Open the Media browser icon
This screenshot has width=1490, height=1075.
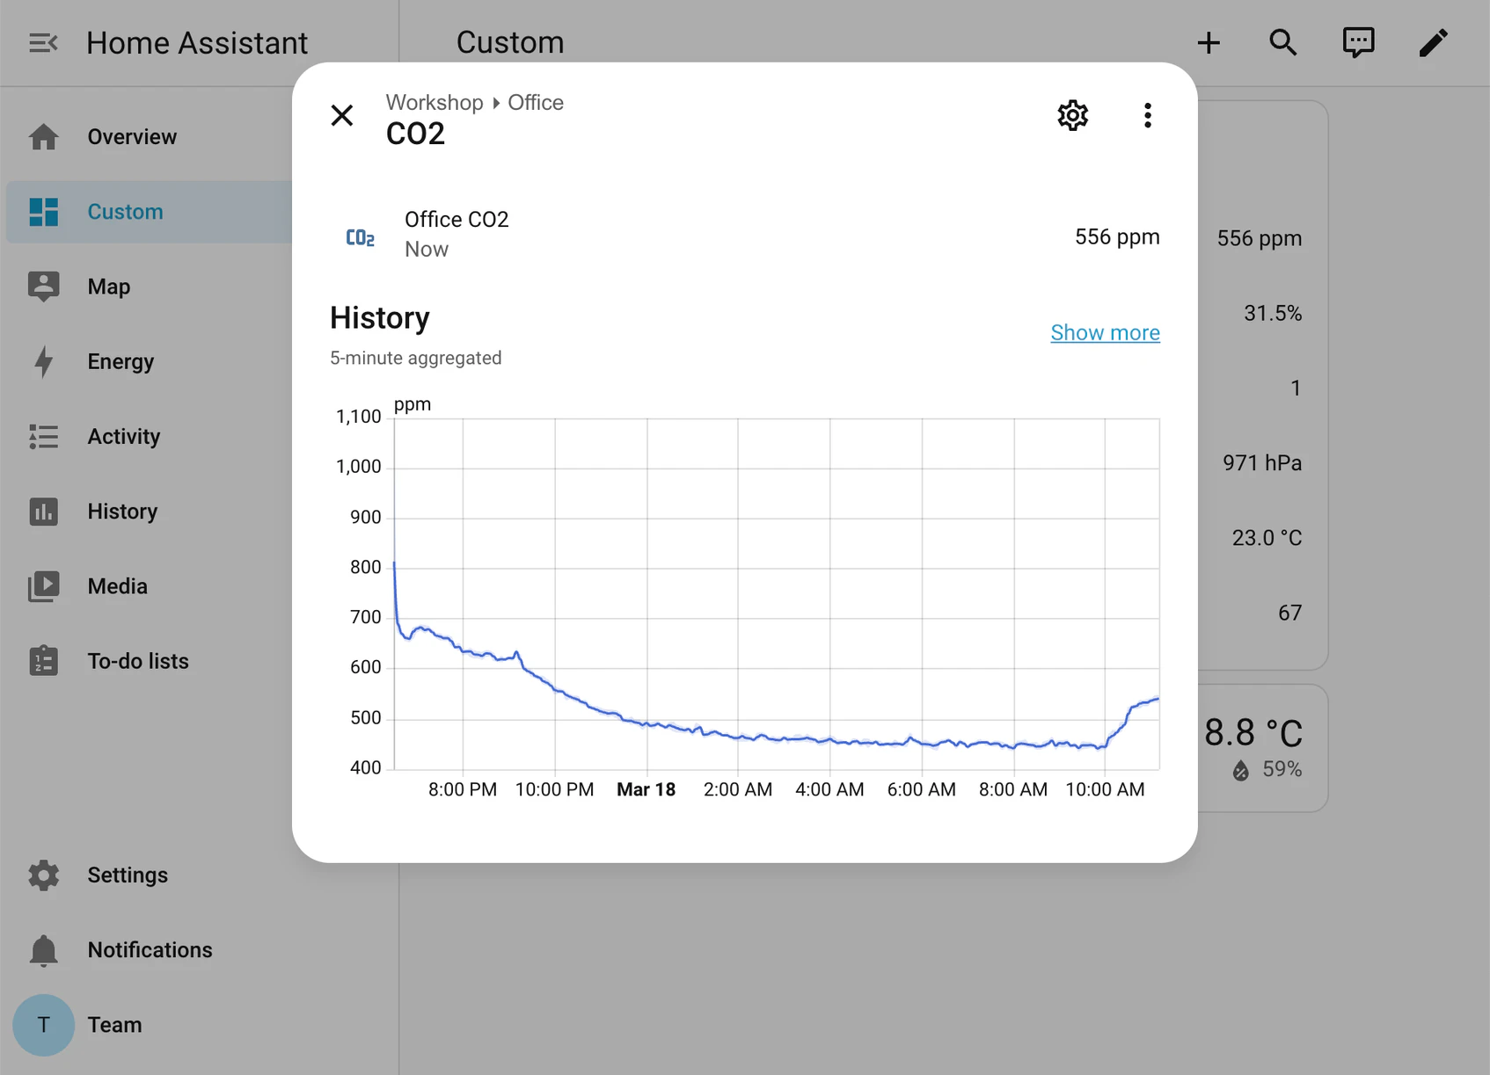coord(43,585)
